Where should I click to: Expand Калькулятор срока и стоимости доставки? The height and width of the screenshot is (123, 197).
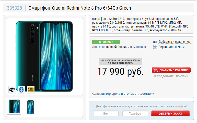[x=123, y=94]
